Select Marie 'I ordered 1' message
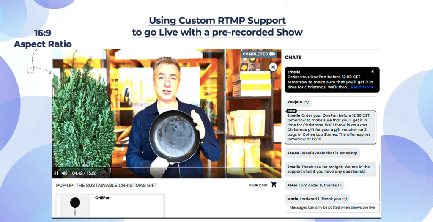Image resolution: width=433 pixels, height=222 pixels. click(317, 199)
